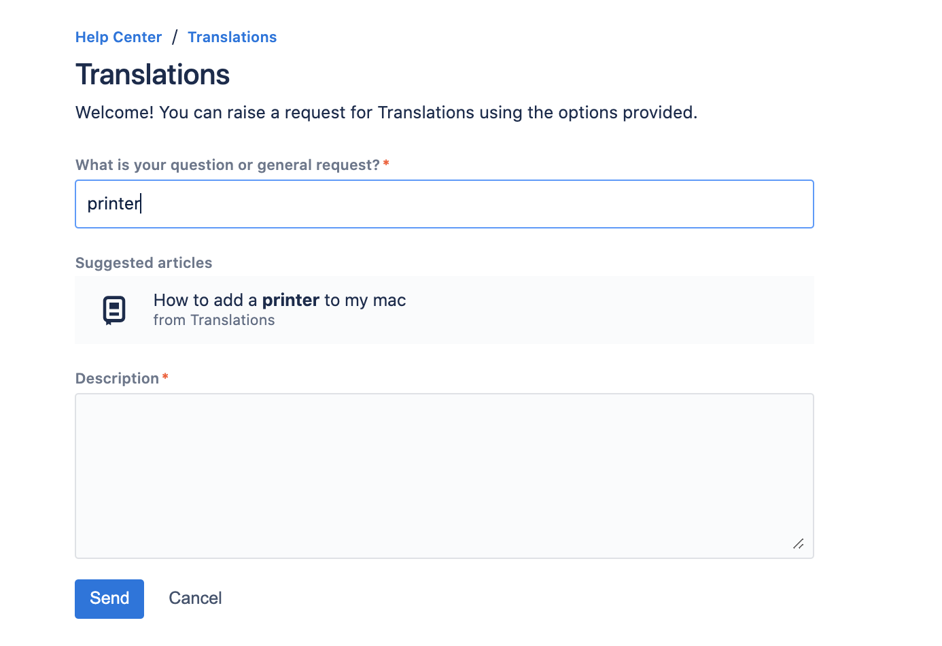The height and width of the screenshot is (646, 942).
Task: Open the Help Center breadcrumb link
Action: click(118, 37)
